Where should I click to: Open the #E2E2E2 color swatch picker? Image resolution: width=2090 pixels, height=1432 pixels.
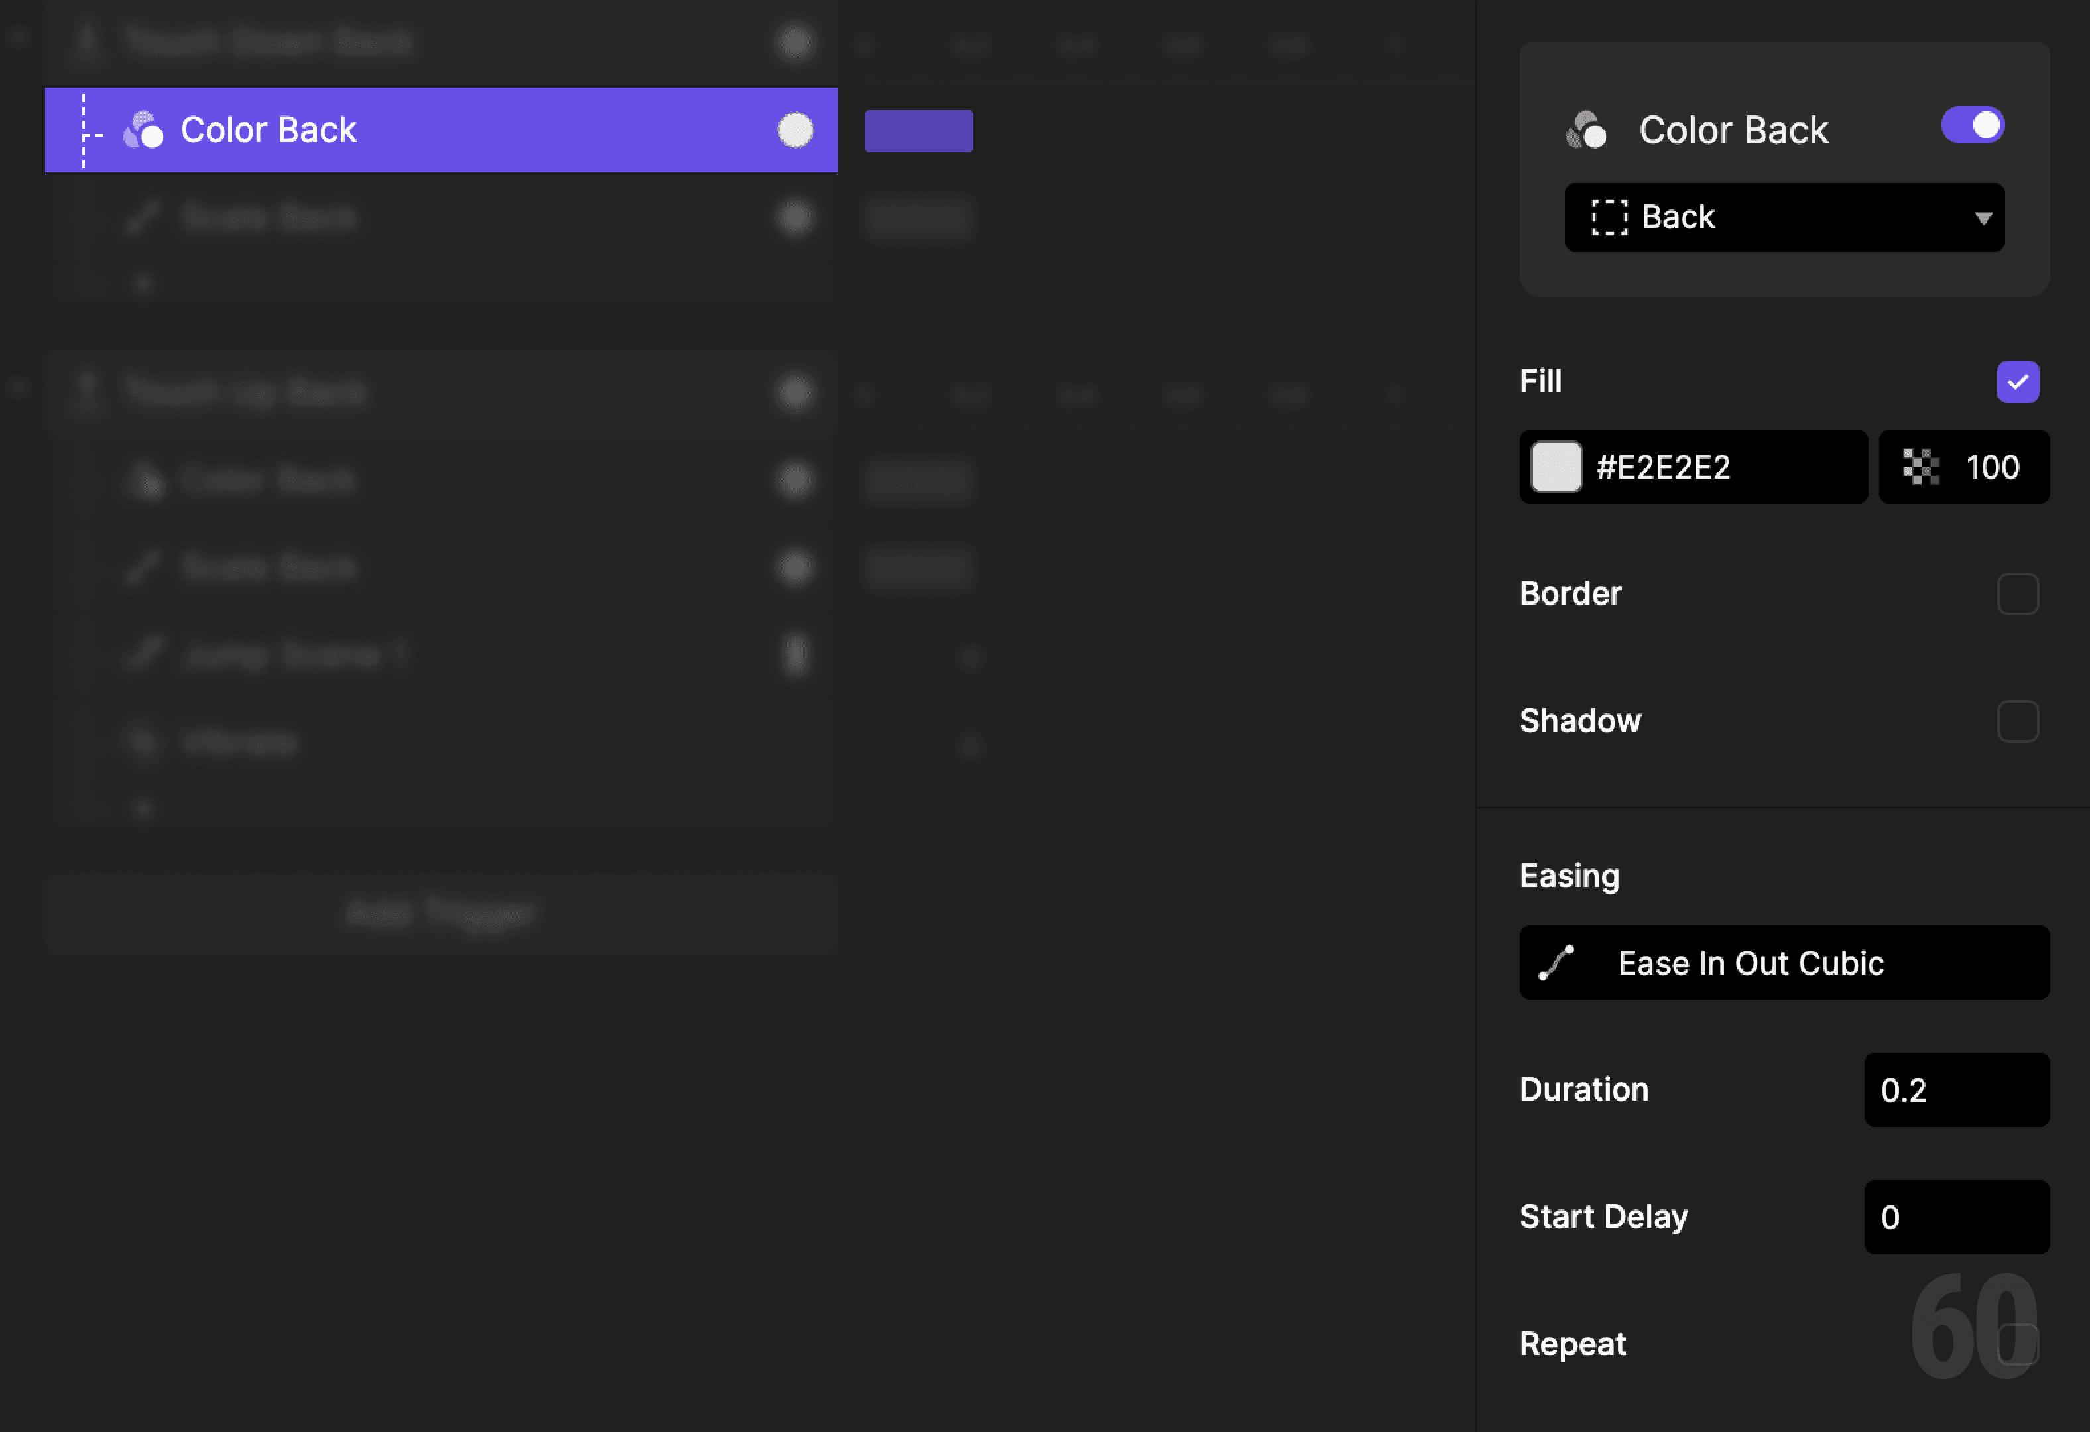pos(1557,467)
